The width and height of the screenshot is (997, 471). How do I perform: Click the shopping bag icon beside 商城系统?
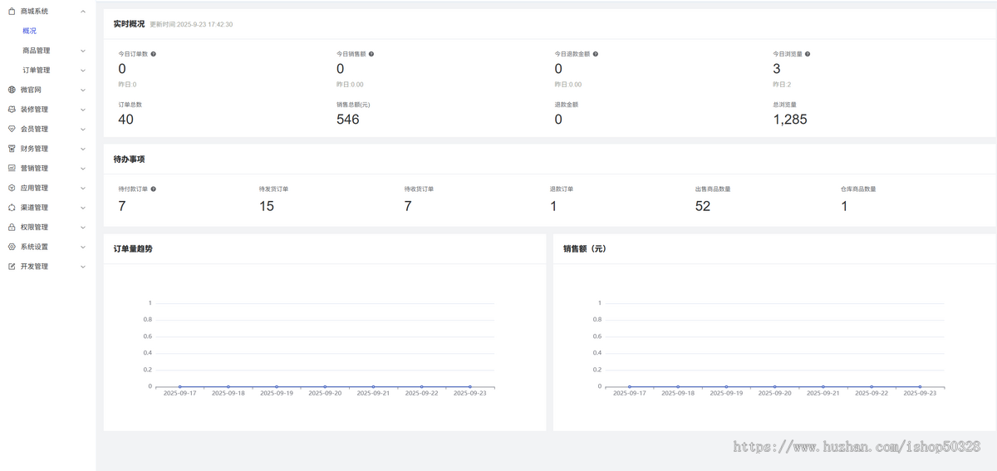pyautogui.click(x=12, y=12)
